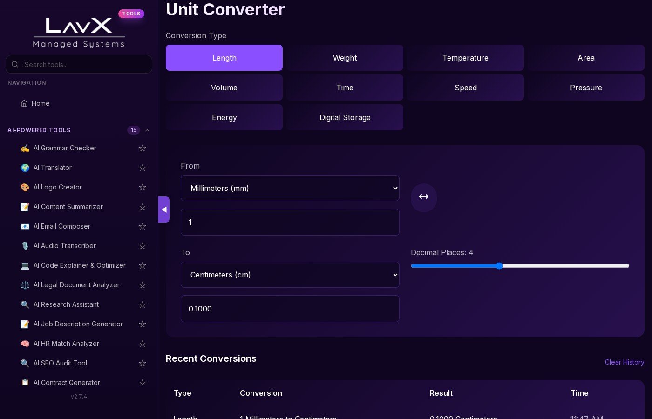Viewport: 652px width, 419px height.
Task: Click the AI HR Match Analyzer brain icon
Action: (x=25, y=344)
